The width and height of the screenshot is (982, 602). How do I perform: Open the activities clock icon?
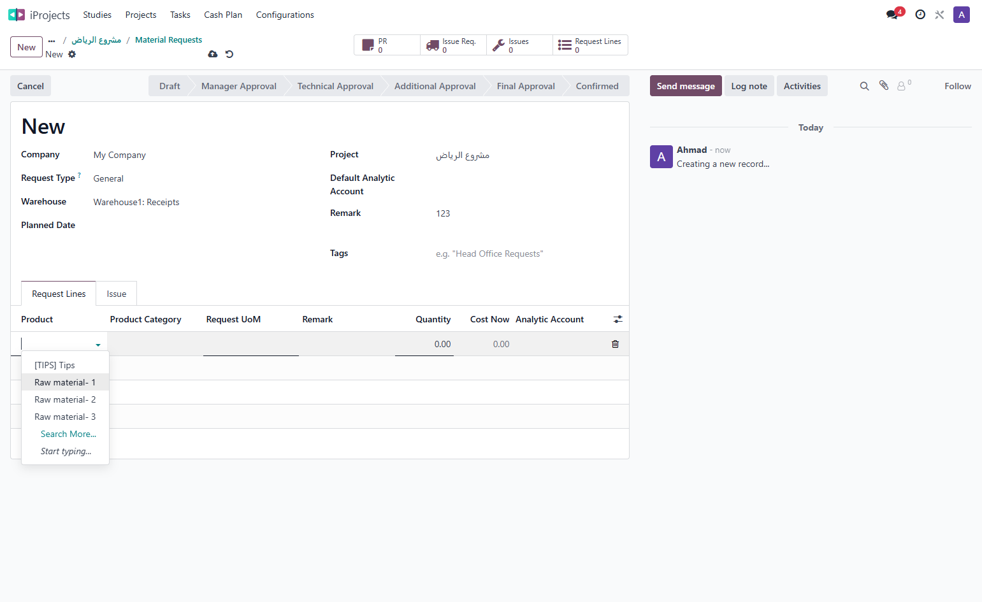[920, 15]
